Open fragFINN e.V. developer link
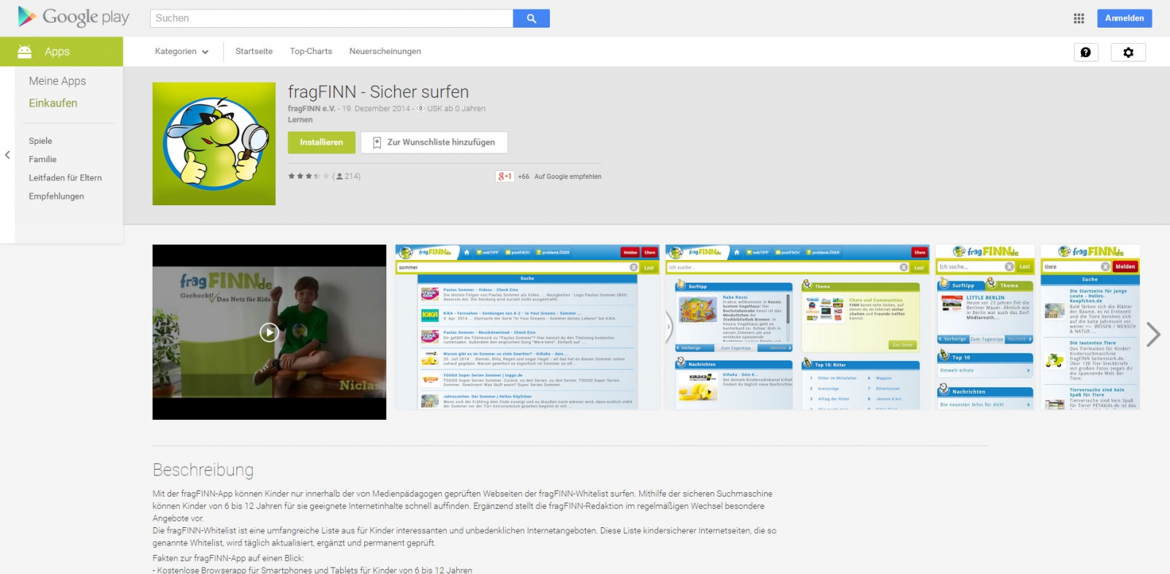This screenshot has width=1170, height=574. click(x=312, y=109)
